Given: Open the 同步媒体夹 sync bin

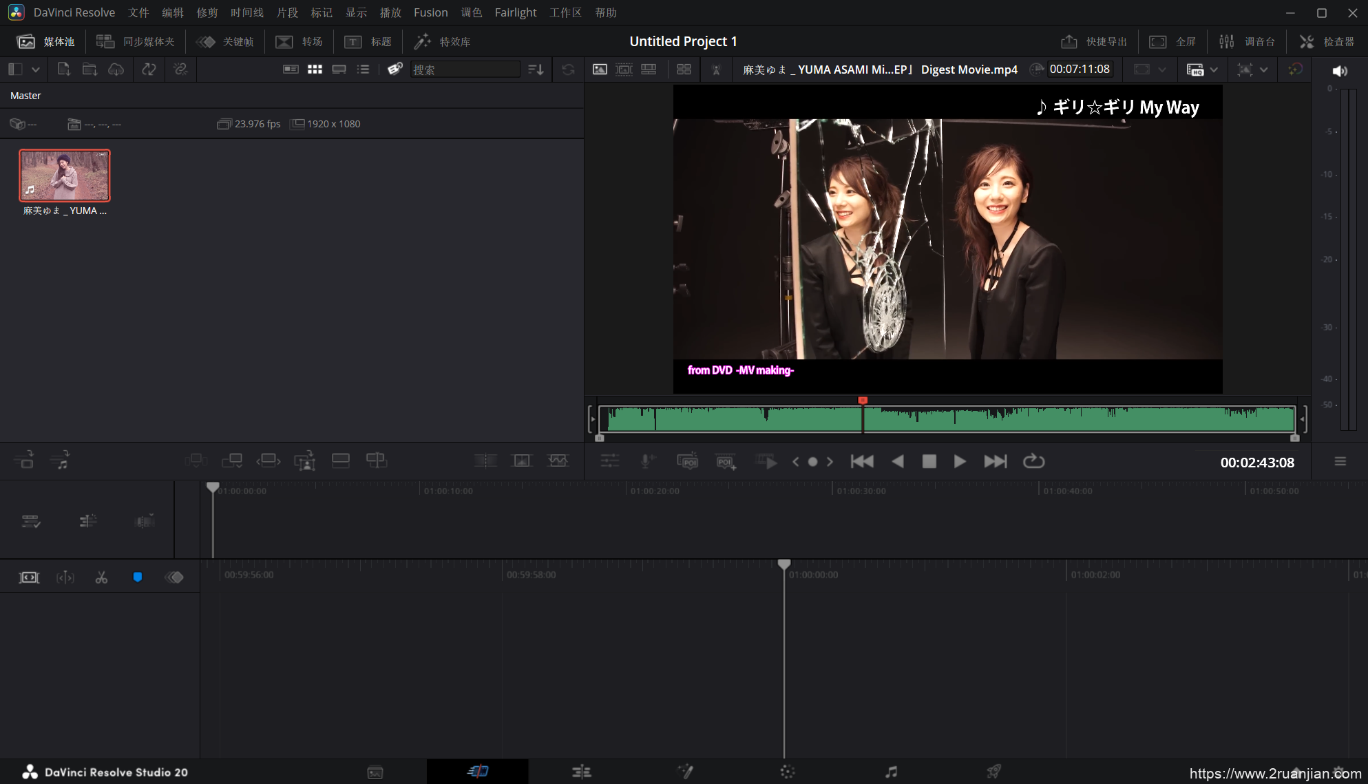Looking at the screenshot, I should pyautogui.click(x=136, y=42).
